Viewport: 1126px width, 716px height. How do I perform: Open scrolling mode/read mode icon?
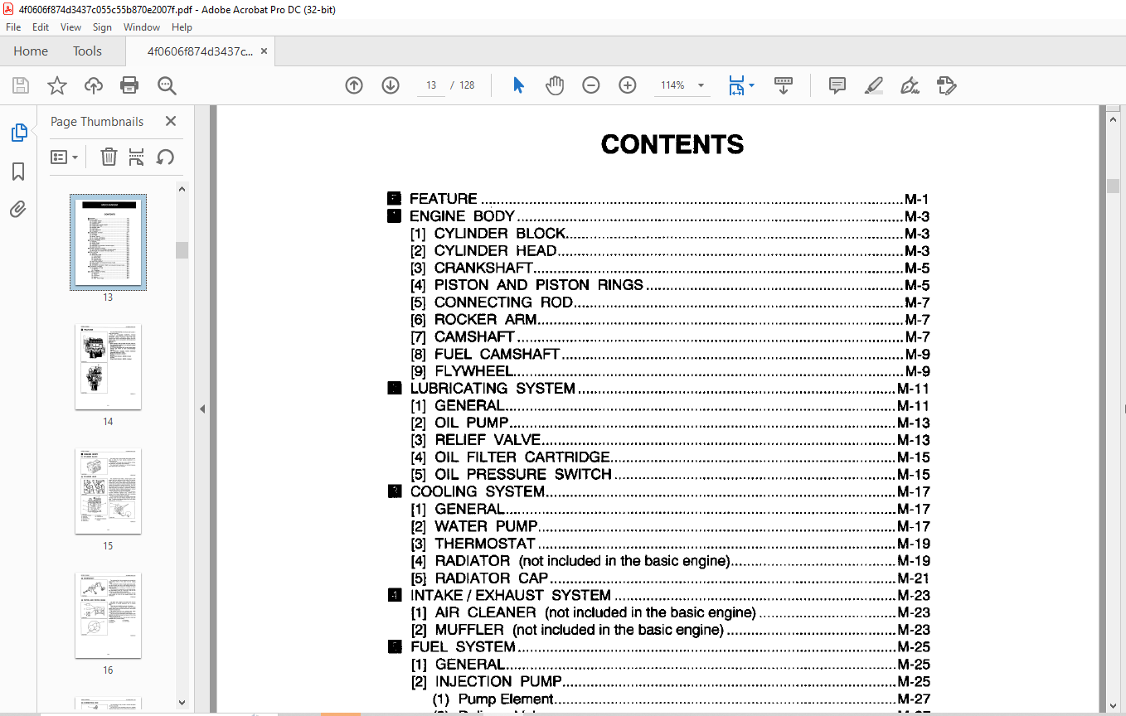pos(784,85)
